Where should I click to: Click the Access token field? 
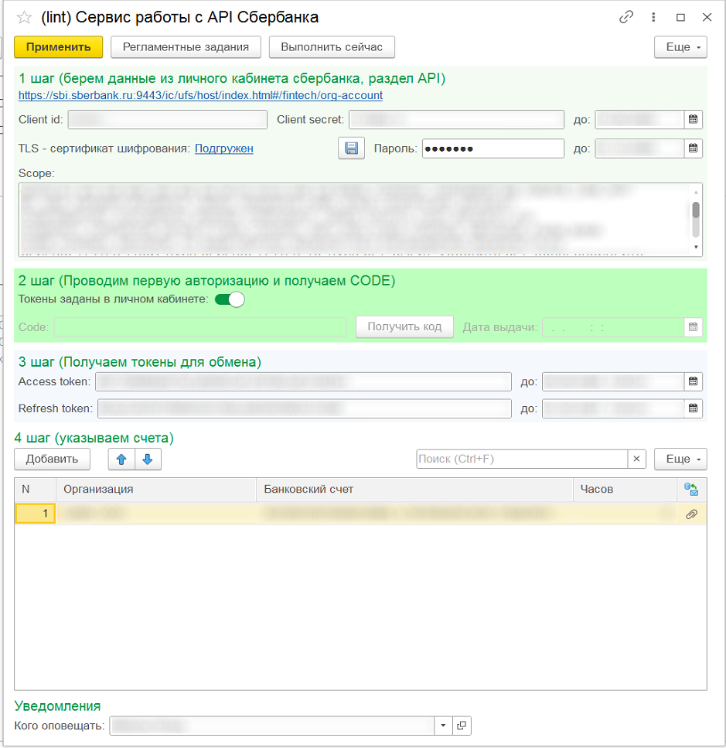(303, 381)
